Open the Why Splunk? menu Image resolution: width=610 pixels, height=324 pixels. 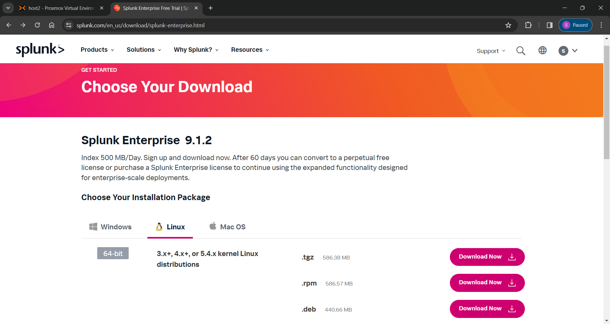point(196,50)
